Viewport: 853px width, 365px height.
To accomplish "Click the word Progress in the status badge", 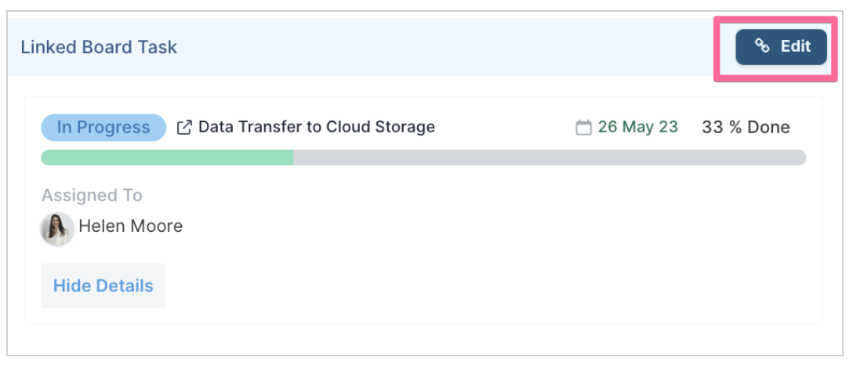I will 113,128.
